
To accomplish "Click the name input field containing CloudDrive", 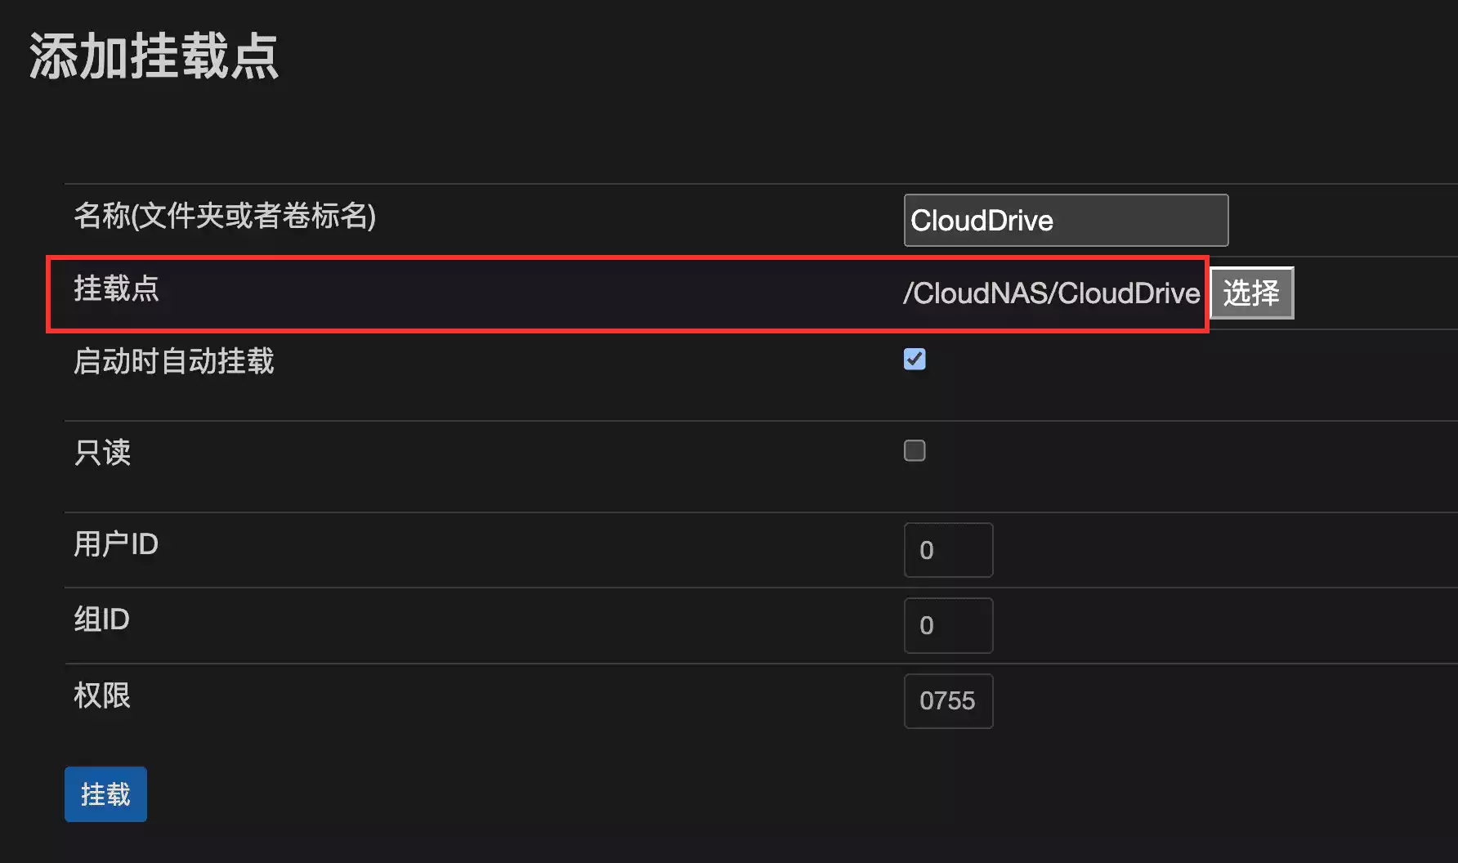I will click(x=1065, y=220).
